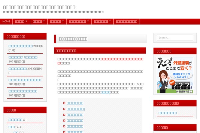
Task: Open the category link with count (1)
Action: [x=15, y=120]
